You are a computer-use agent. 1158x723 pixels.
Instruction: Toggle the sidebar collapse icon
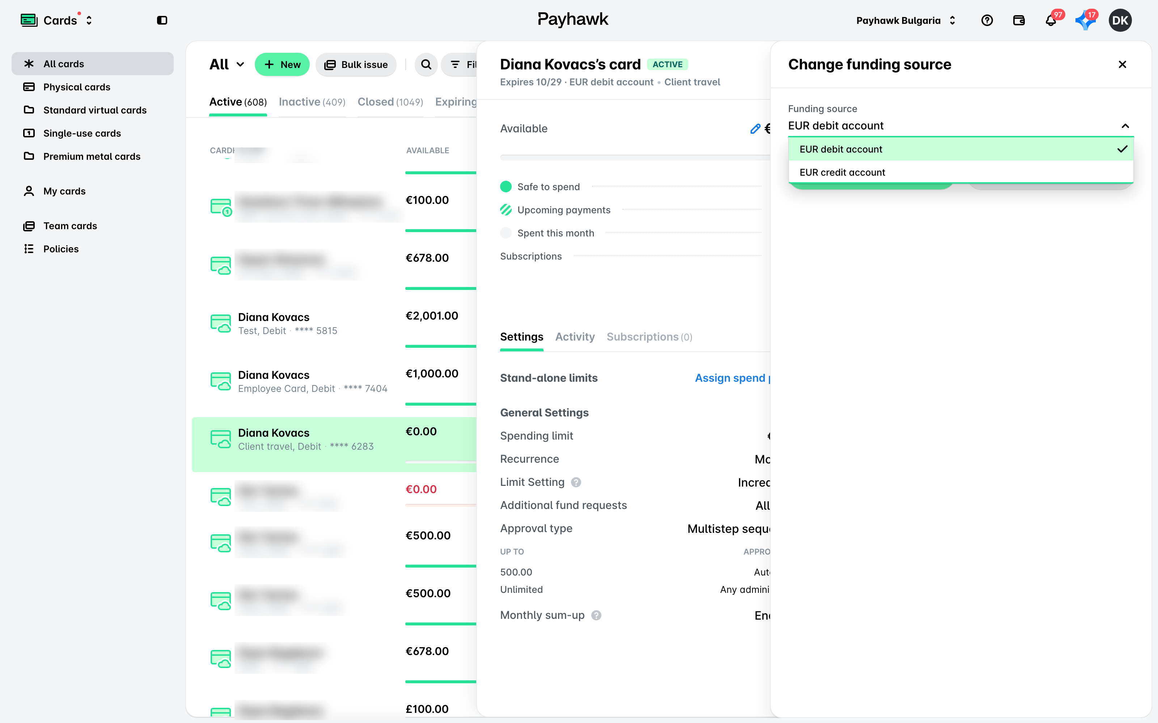162,20
